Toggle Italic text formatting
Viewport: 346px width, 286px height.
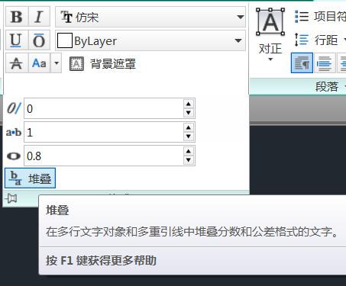(39, 17)
